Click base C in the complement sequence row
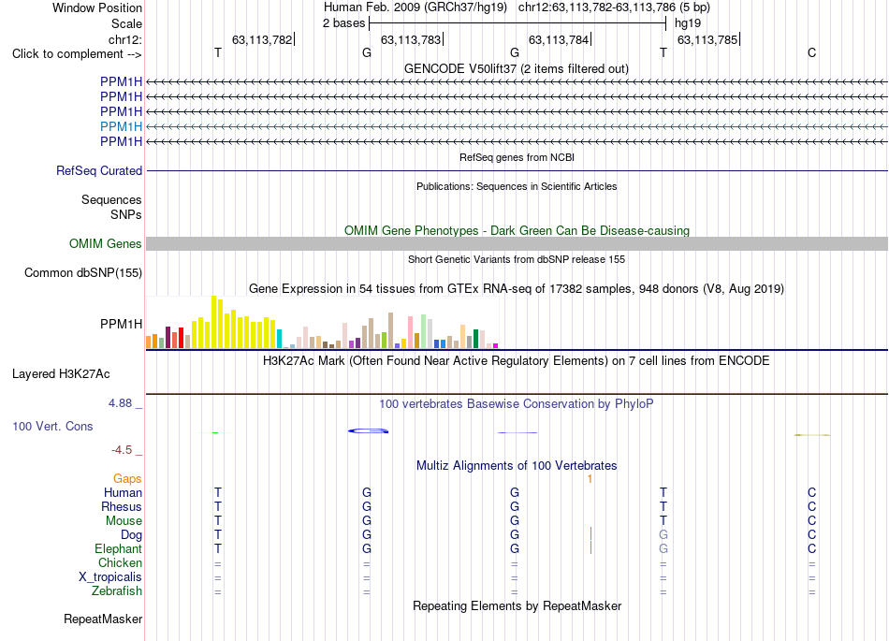 coord(812,52)
